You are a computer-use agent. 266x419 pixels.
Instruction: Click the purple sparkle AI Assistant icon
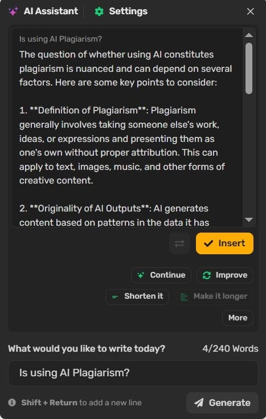pos(13,11)
